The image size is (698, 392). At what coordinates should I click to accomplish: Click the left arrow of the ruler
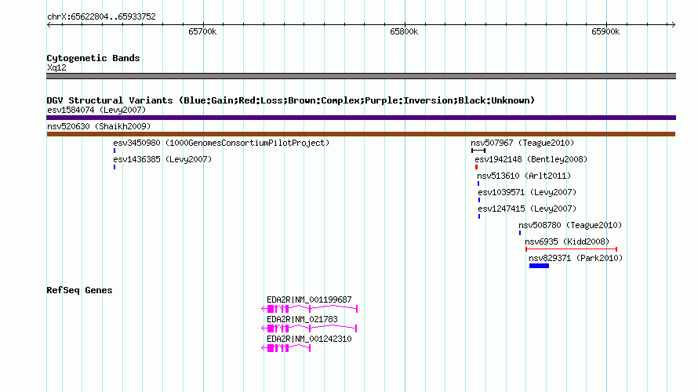[x=49, y=24]
